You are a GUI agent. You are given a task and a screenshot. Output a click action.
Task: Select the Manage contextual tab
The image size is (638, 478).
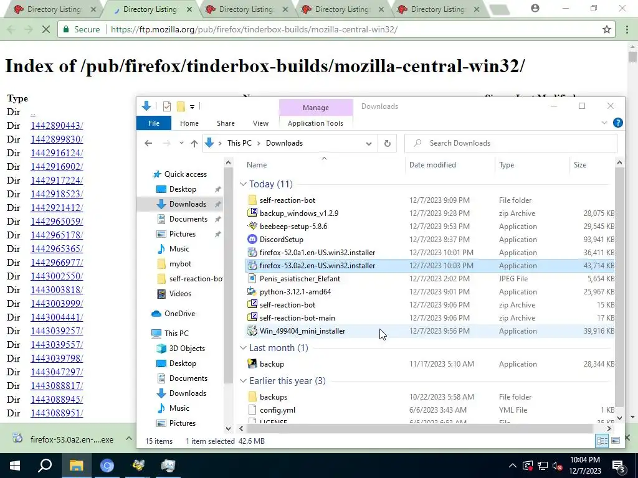pos(316,108)
